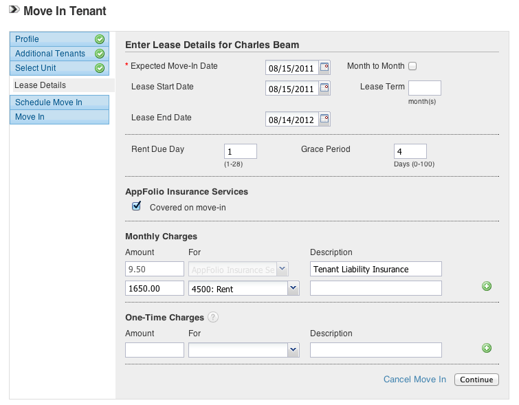
Task: Click the One-Time Charges help icon
Action: point(213,318)
